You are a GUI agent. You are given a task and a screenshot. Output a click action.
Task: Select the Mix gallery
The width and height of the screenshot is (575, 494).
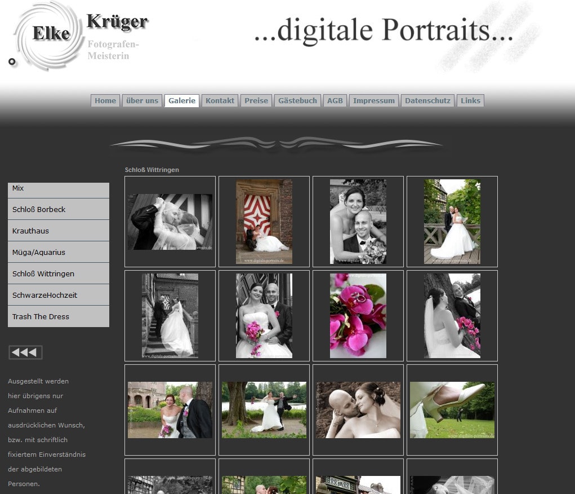[59, 190]
